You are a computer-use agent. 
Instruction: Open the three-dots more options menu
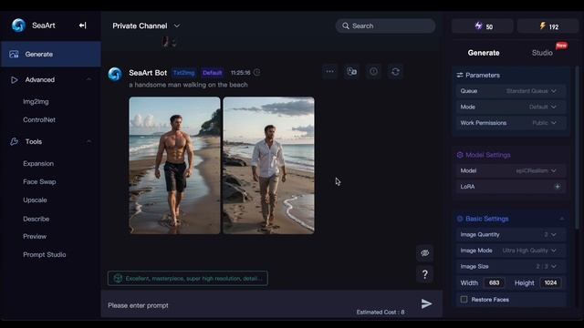click(330, 71)
